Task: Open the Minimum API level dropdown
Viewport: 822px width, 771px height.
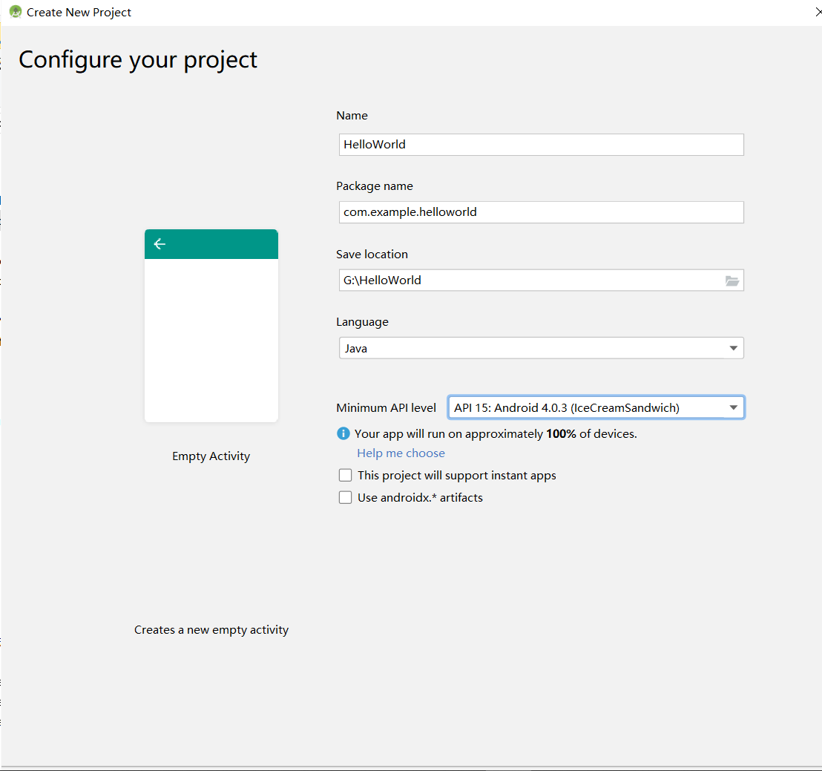Action: 595,407
